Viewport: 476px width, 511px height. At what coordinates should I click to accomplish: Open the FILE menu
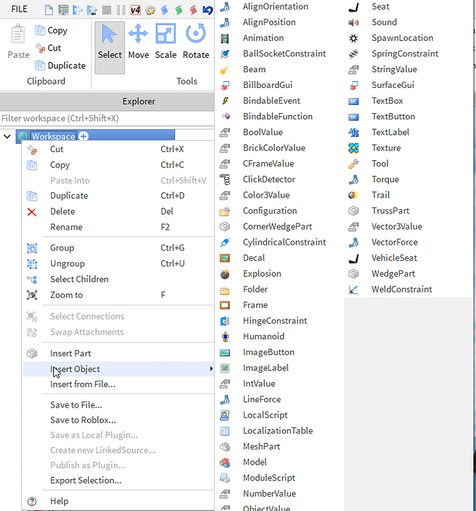(x=19, y=9)
